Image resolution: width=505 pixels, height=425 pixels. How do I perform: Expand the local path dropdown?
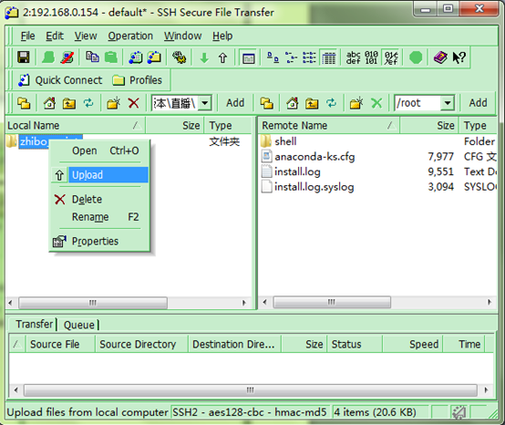205,103
